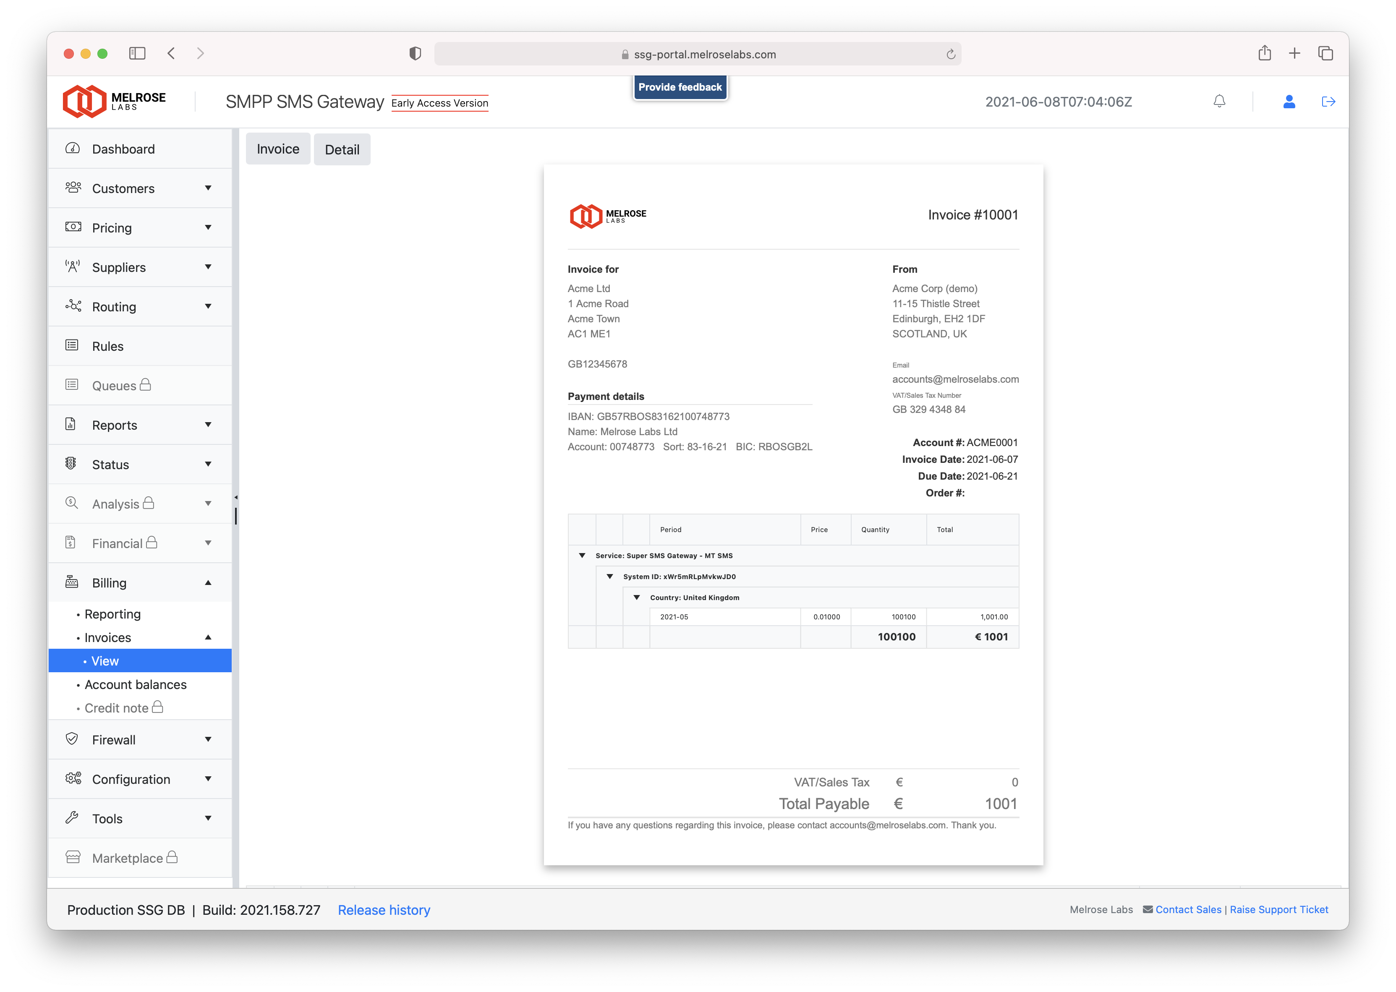Switch to the Detail tab
This screenshot has width=1396, height=992.
pyautogui.click(x=342, y=150)
